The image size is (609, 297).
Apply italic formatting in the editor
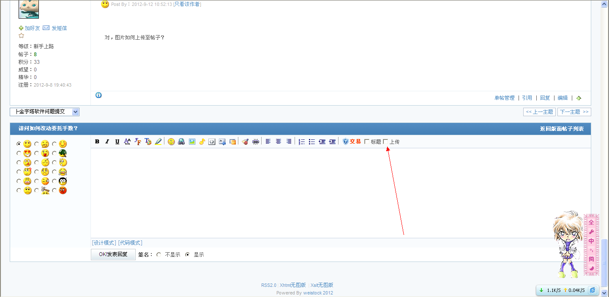(107, 142)
